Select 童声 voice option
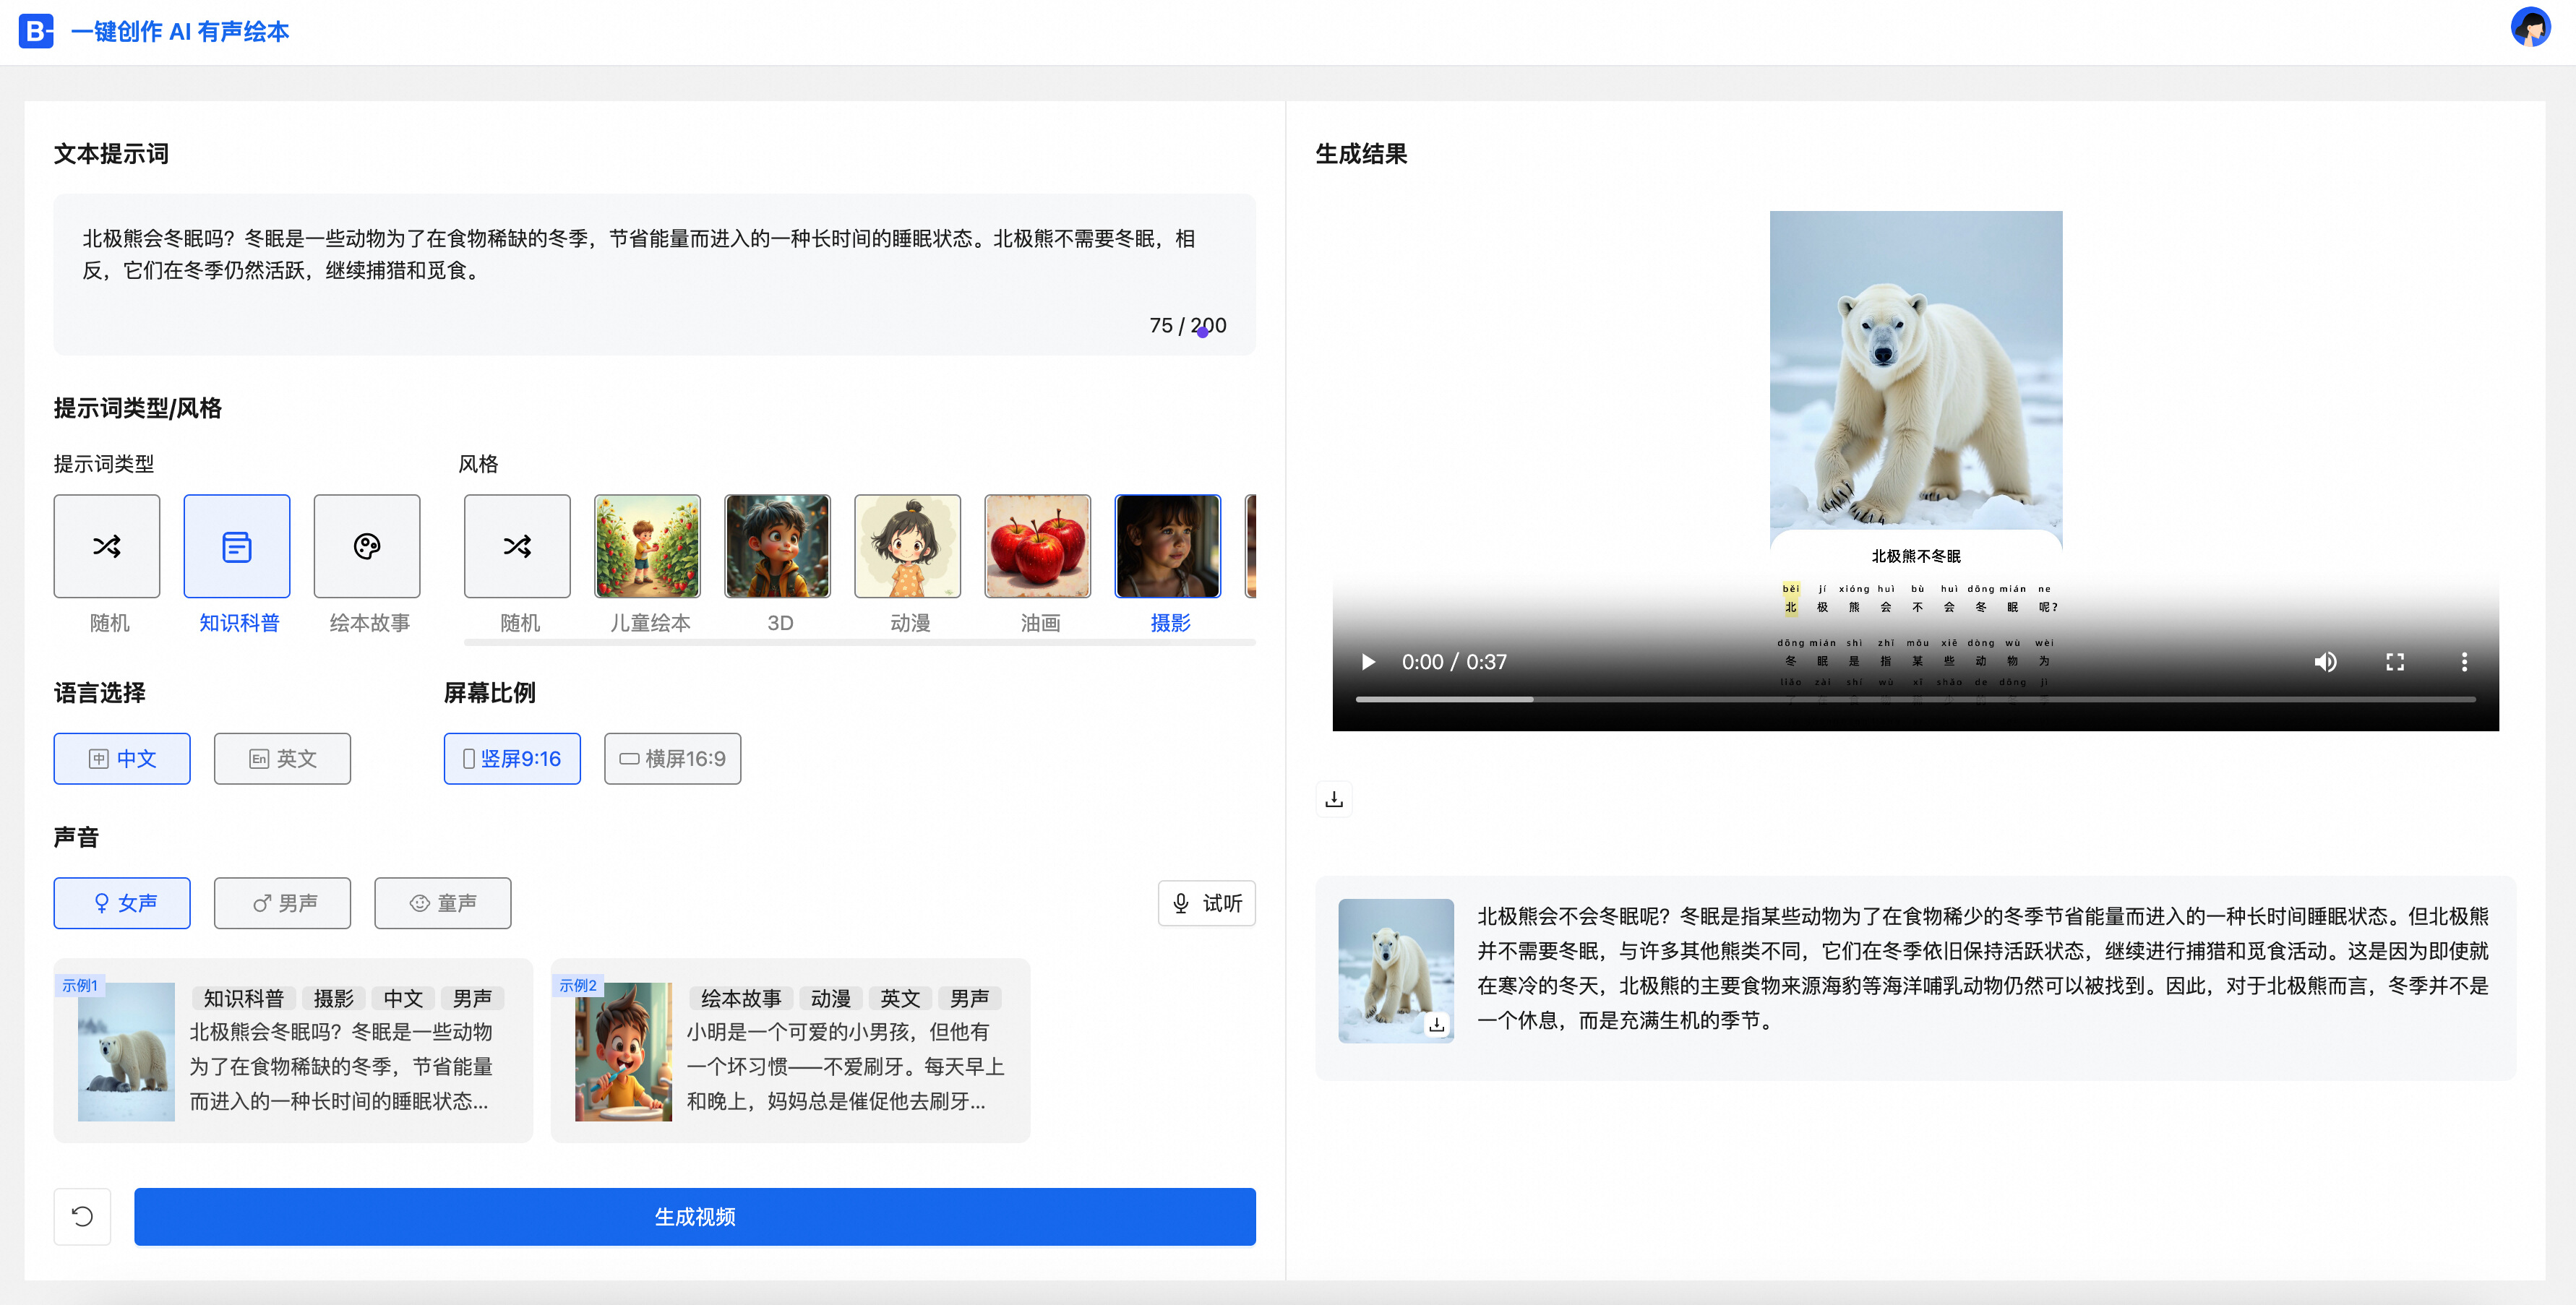The height and width of the screenshot is (1305, 2576). 442,903
